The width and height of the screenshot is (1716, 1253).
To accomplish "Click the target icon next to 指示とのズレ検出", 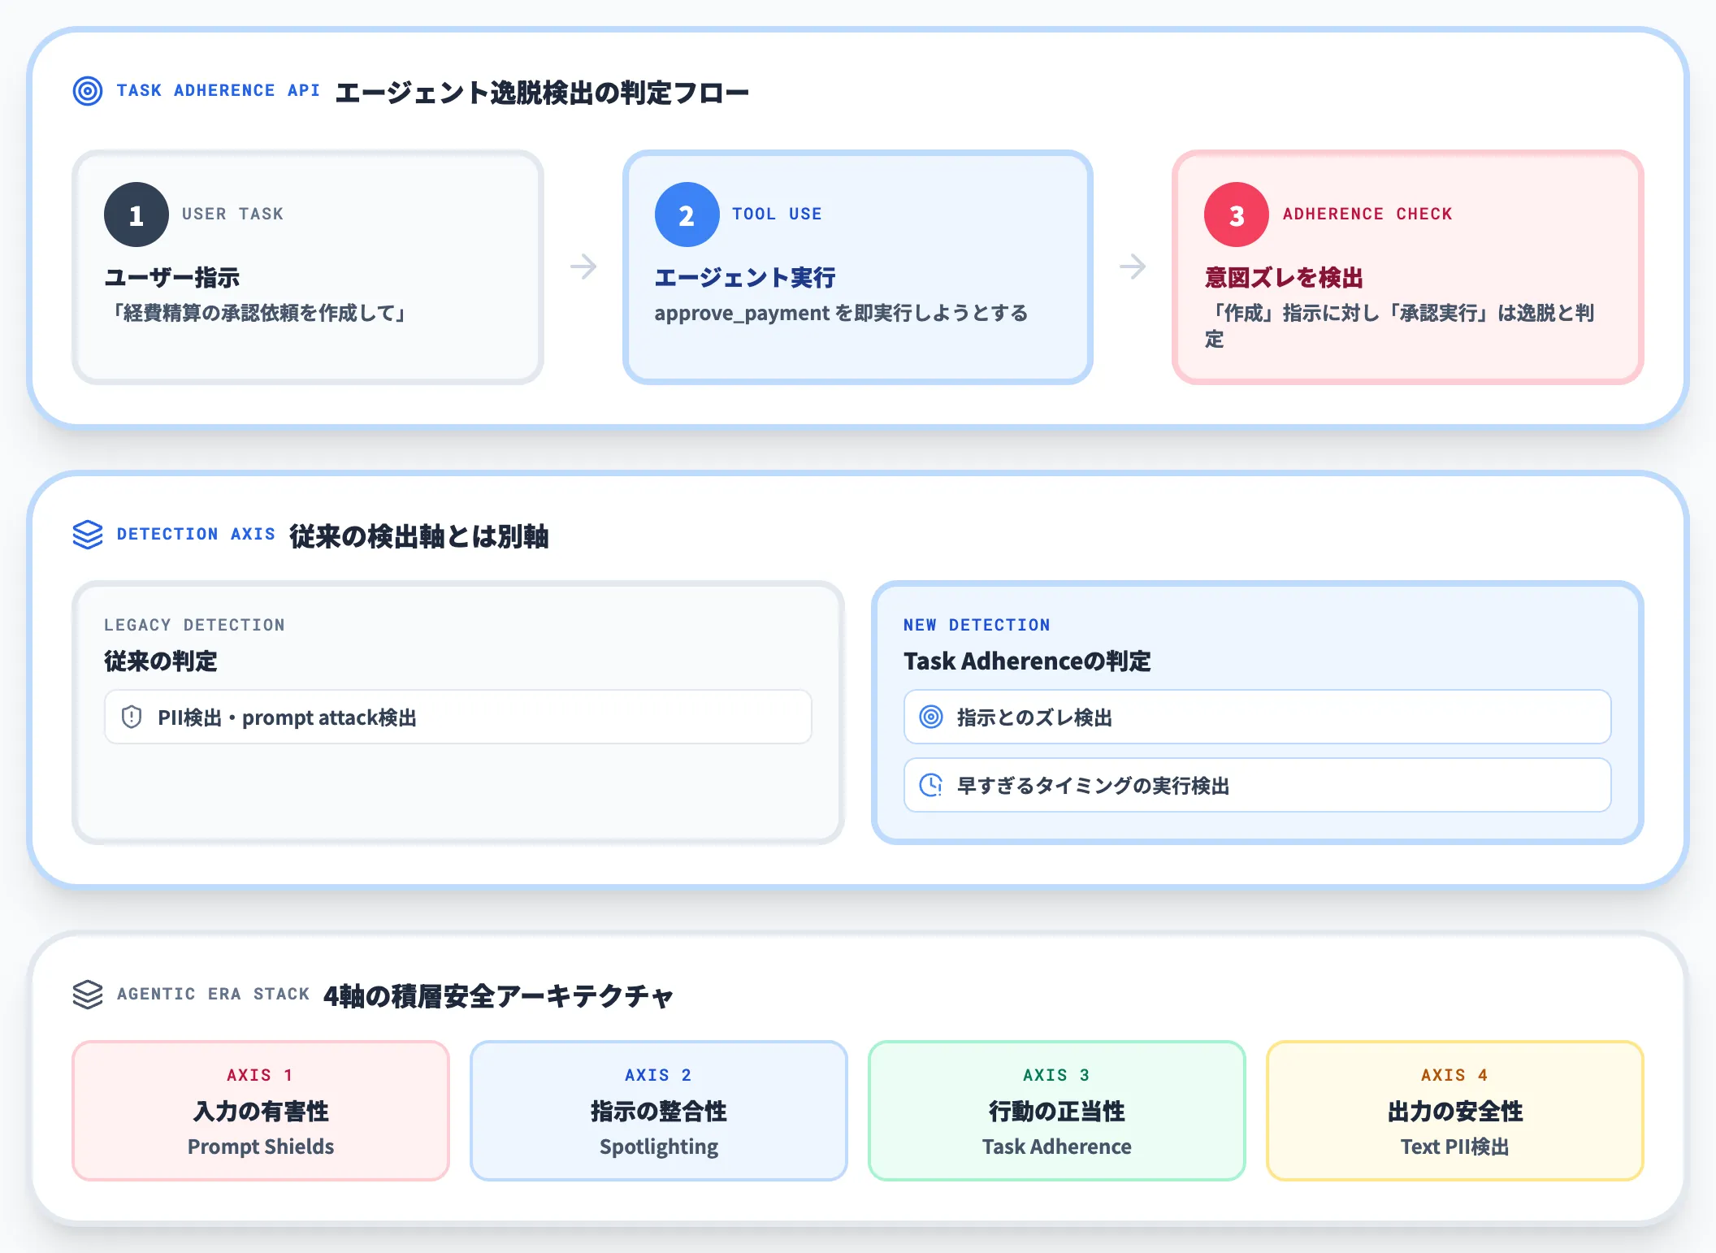I will click(931, 717).
